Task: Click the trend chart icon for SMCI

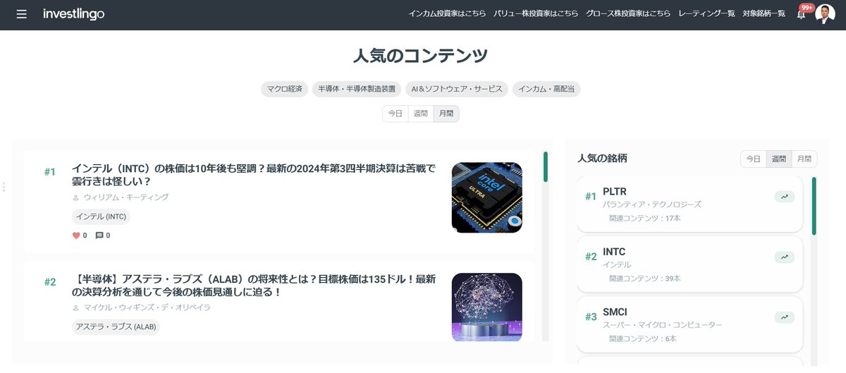Action: [784, 317]
